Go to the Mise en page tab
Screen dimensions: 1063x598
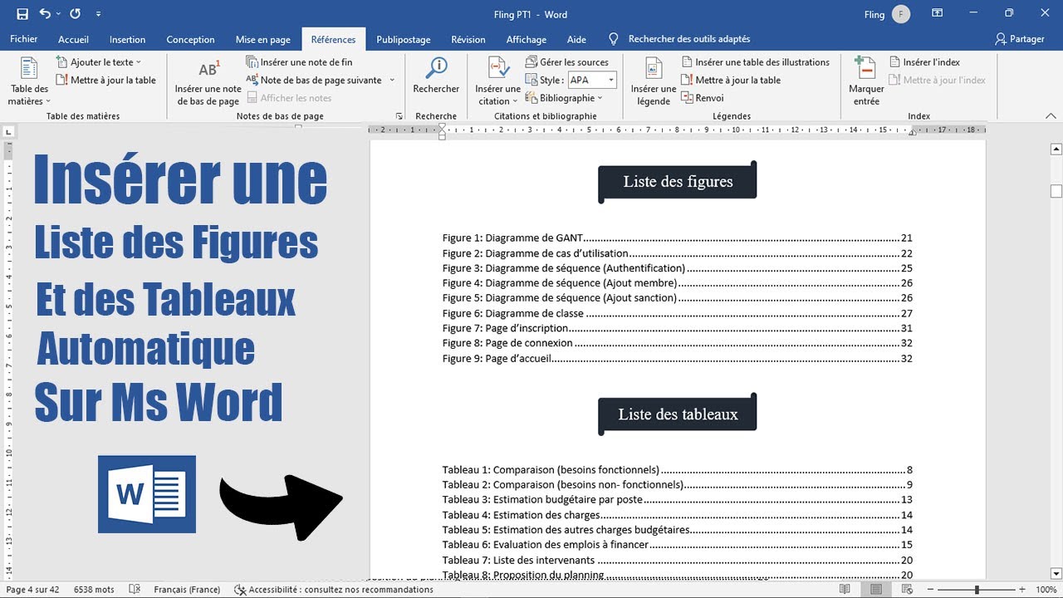(x=262, y=39)
